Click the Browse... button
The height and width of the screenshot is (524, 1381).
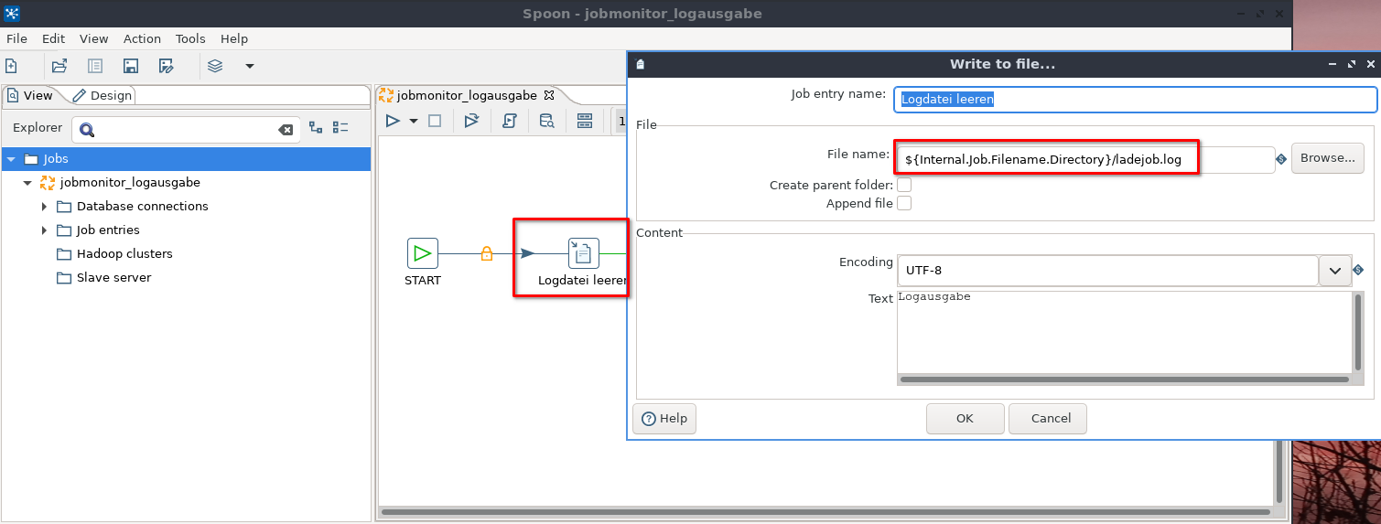1327,158
